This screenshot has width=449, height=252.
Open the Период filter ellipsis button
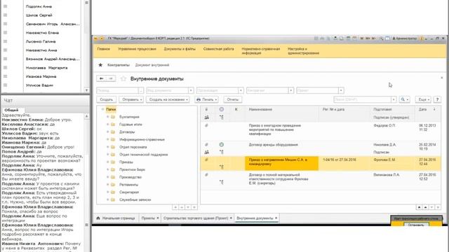pos(140,90)
